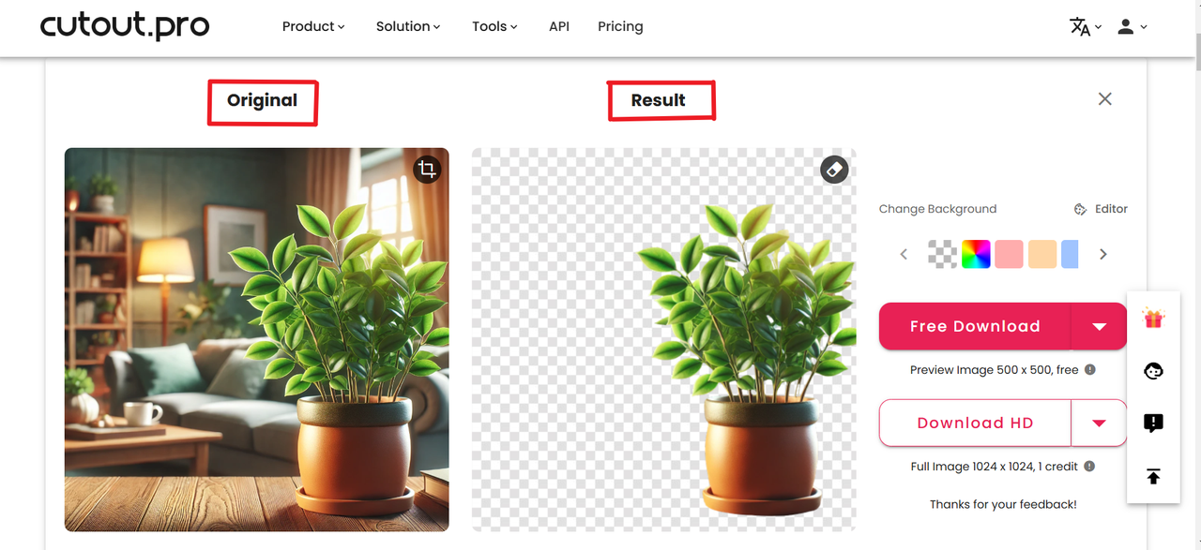Open the Tools menu
This screenshot has width=1201, height=550.
[x=494, y=26]
